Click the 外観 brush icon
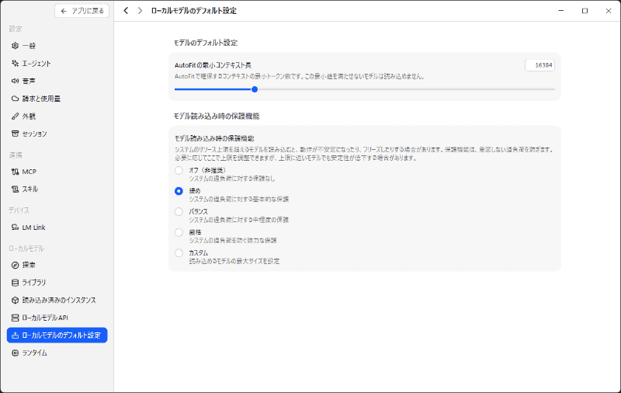 (x=15, y=116)
